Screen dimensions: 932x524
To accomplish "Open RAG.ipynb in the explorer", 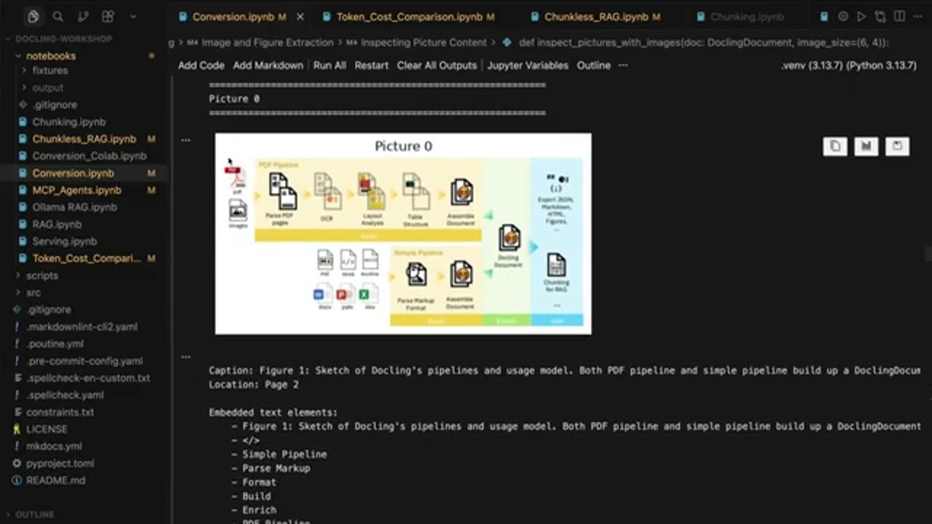I will click(57, 224).
